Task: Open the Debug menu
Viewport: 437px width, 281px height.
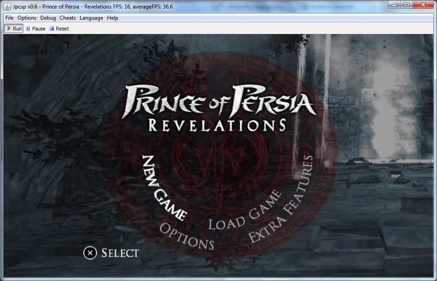Action: point(48,18)
